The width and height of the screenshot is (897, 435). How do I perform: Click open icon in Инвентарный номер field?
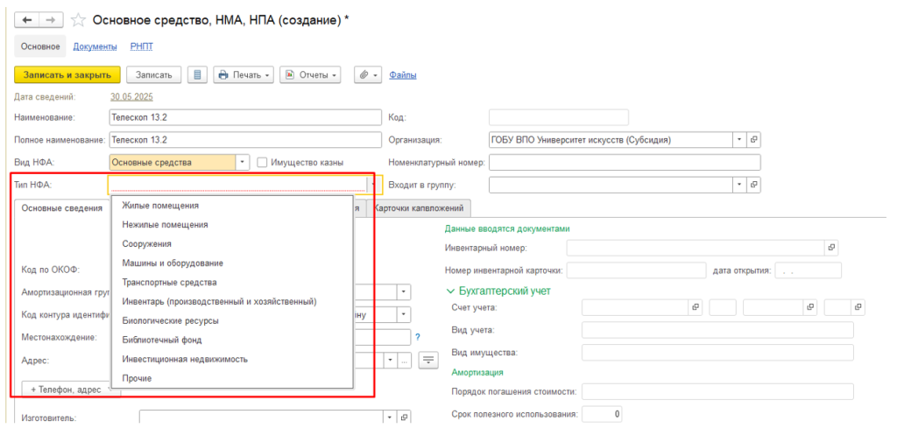830,248
